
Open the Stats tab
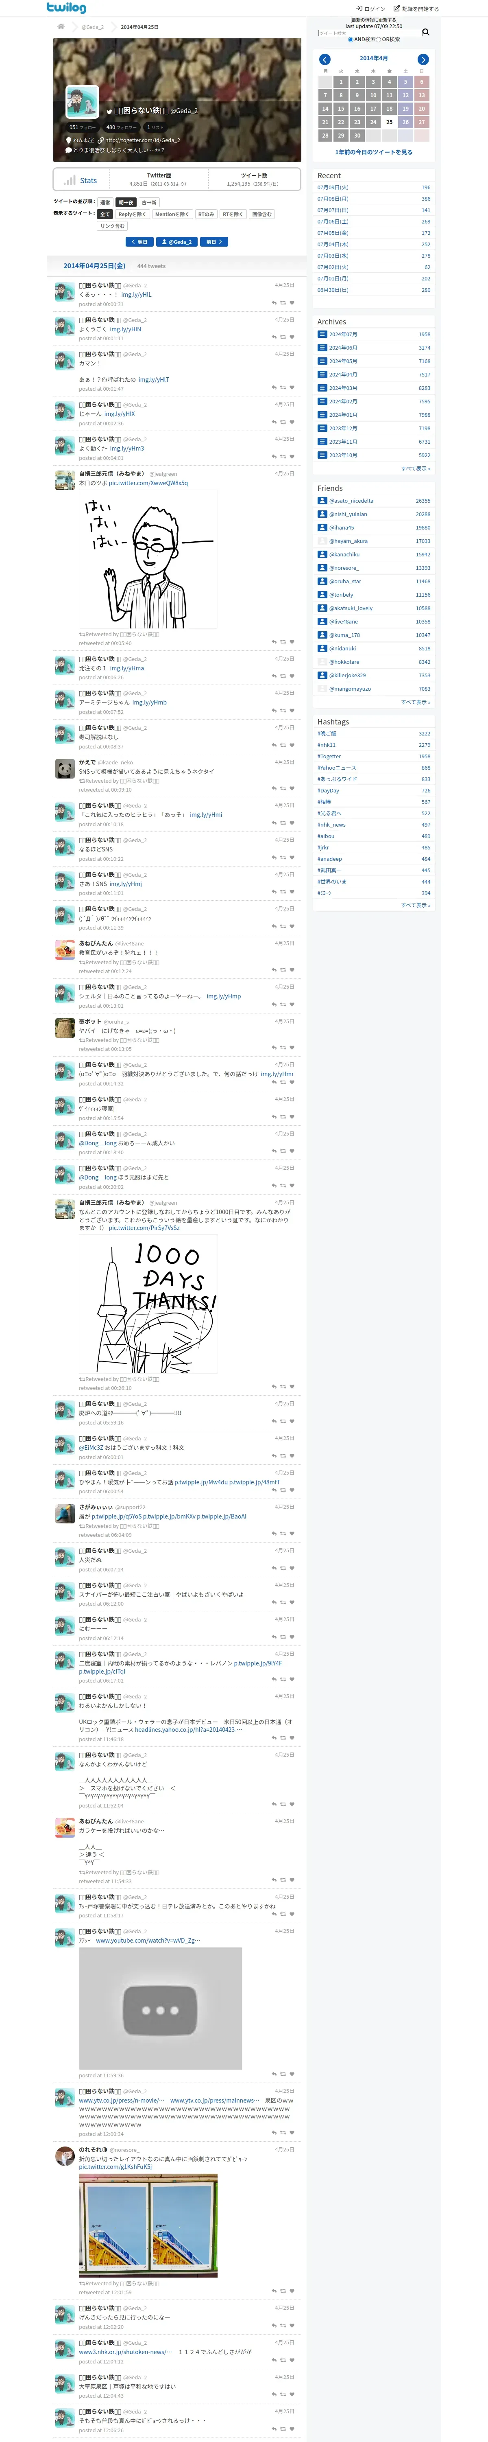coord(81,180)
